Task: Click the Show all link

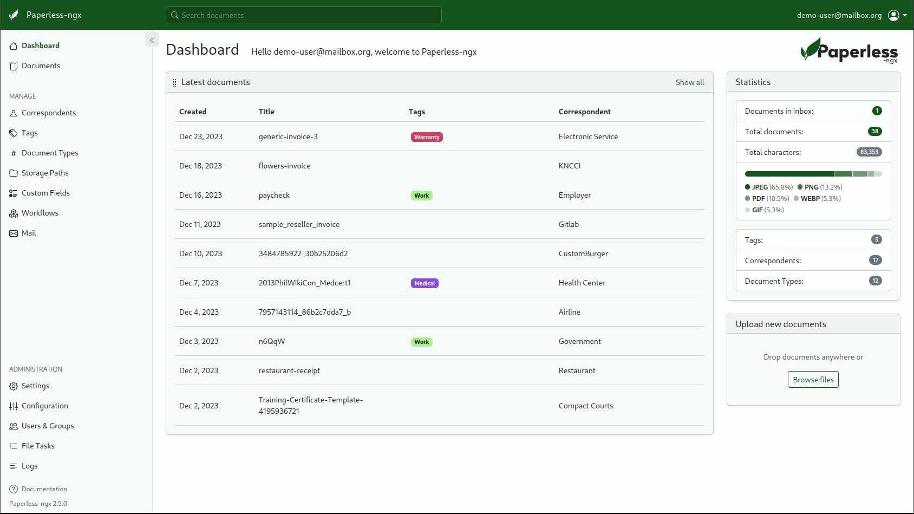Action: coord(689,82)
